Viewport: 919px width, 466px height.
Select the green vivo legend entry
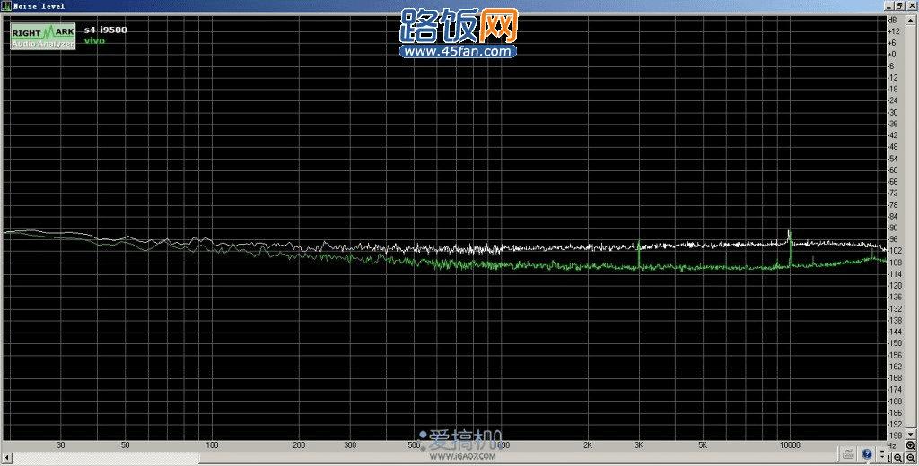pos(94,40)
